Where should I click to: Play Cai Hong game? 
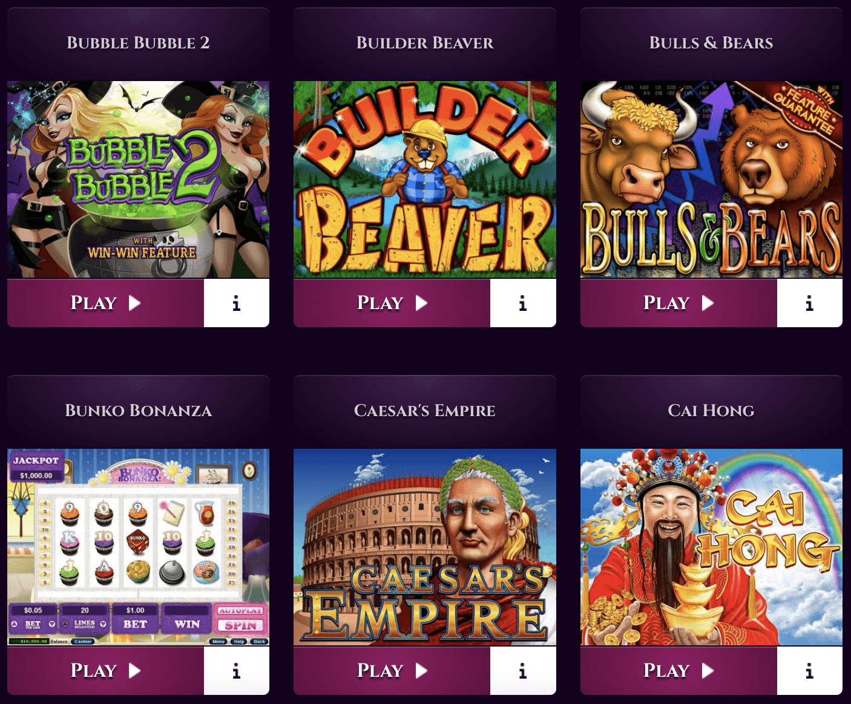pyautogui.click(x=678, y=671)
